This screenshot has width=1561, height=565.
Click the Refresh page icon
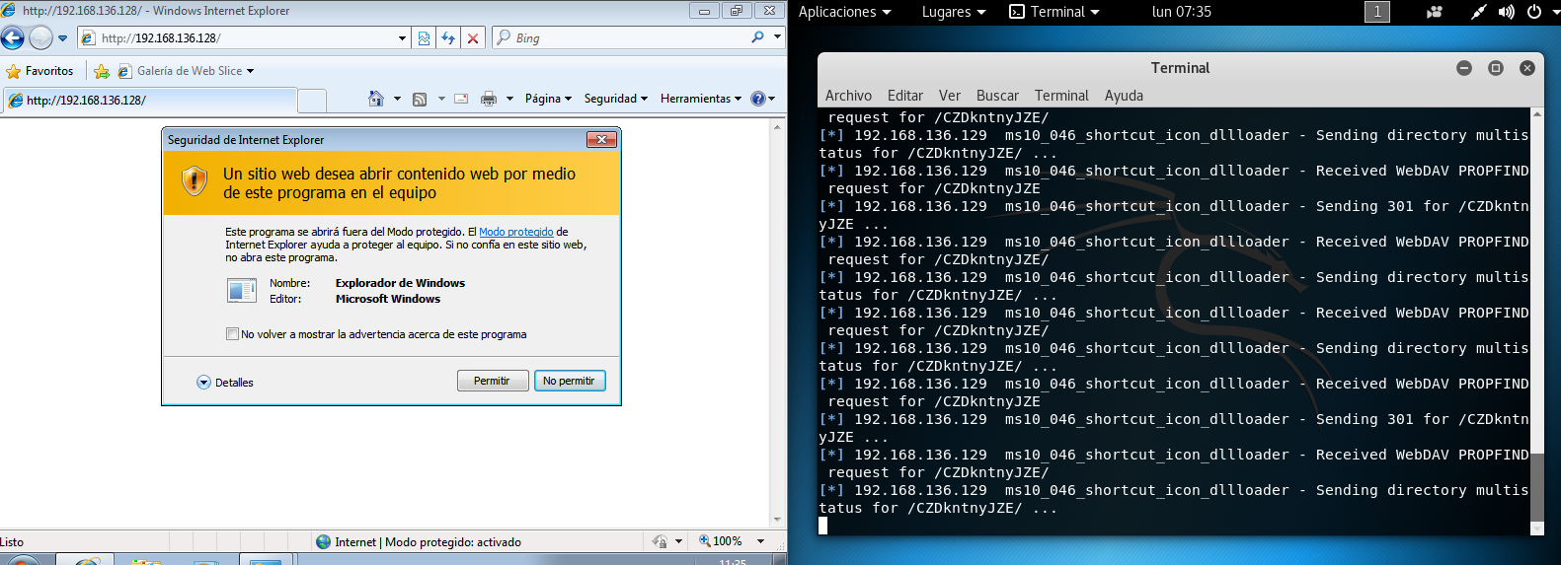tap(448, 38)
